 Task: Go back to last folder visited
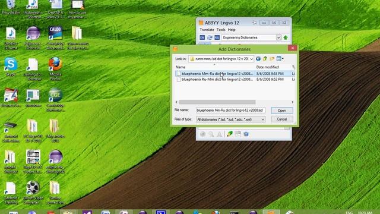coord(258,59)
